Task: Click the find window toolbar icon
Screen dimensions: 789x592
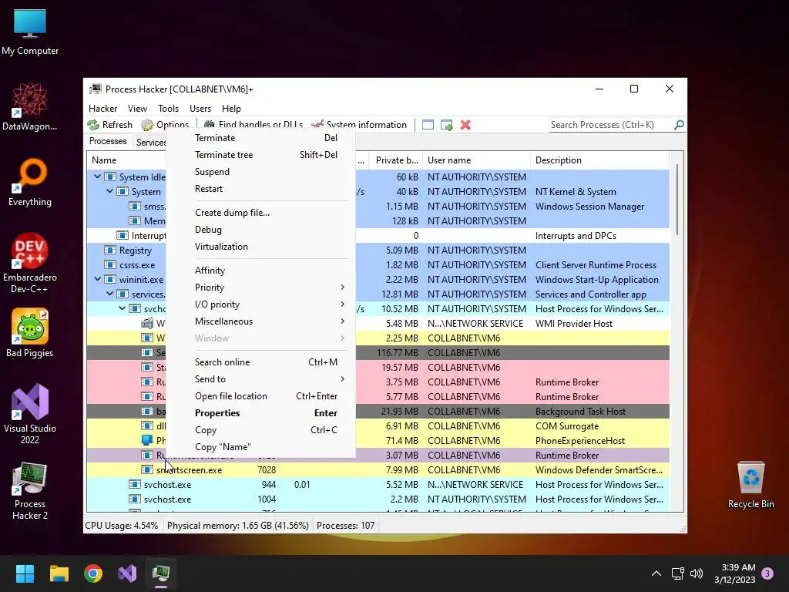Action: point(428,125)
